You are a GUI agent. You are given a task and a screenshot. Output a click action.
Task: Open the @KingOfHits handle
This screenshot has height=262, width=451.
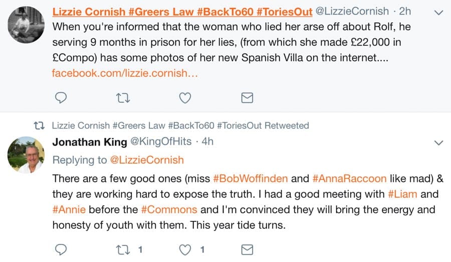click(x=161, y=141)
